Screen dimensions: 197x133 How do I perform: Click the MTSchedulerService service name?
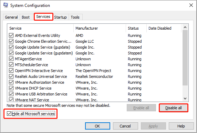point(31,65)
